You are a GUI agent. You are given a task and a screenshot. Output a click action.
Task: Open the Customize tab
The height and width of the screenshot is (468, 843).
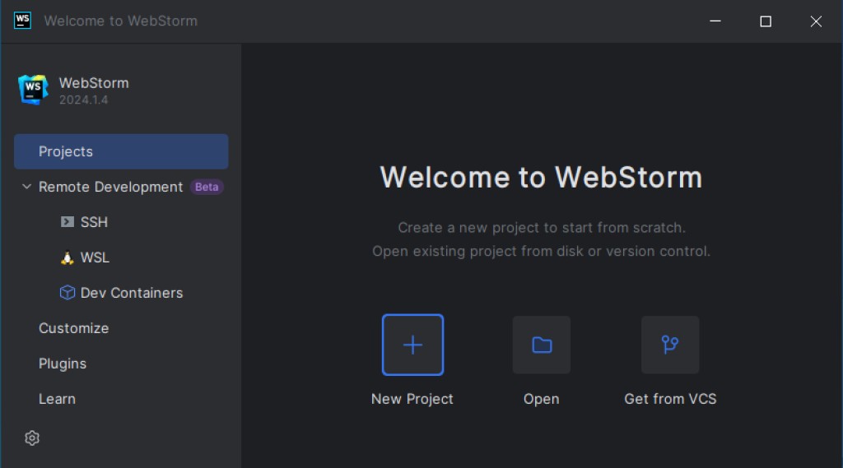click(x=73, y=328)
